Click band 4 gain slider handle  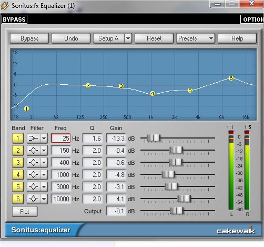tap(168, 174)
